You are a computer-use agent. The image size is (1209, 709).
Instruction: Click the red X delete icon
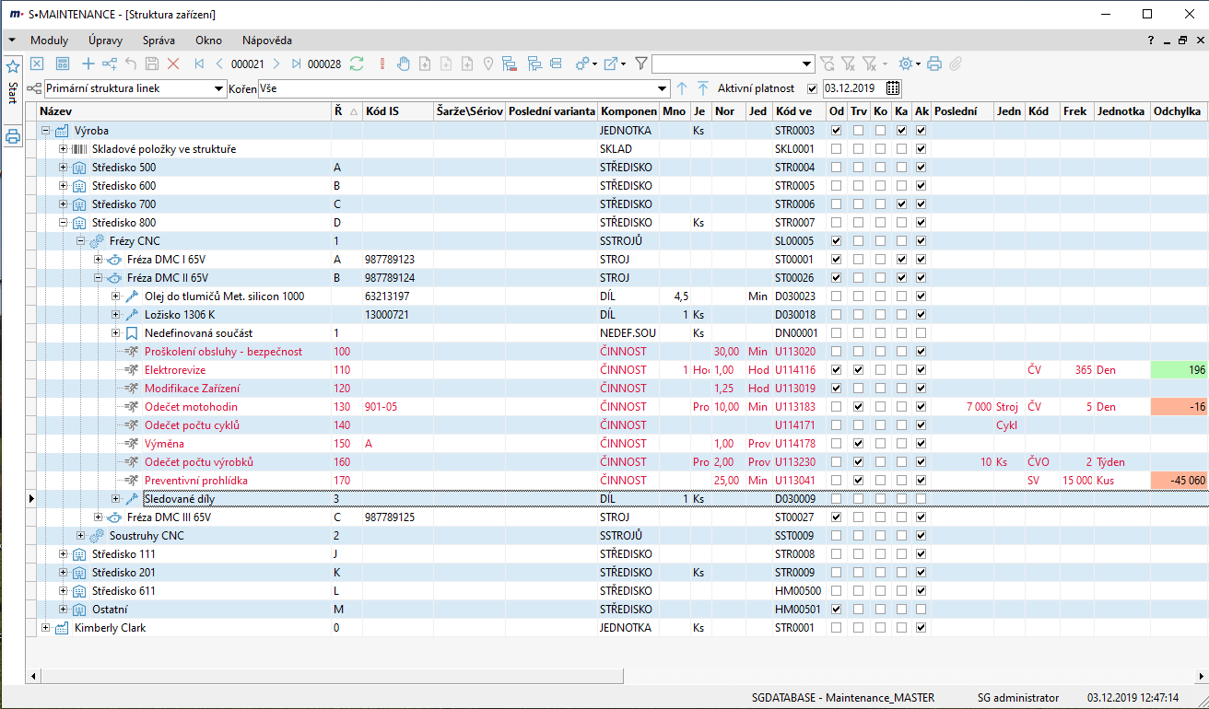(x=172, y=64)
